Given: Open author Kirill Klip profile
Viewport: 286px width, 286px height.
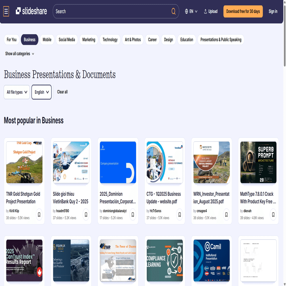Looking at the screenshot, I should pyautogui.click(x=14, y=211).
